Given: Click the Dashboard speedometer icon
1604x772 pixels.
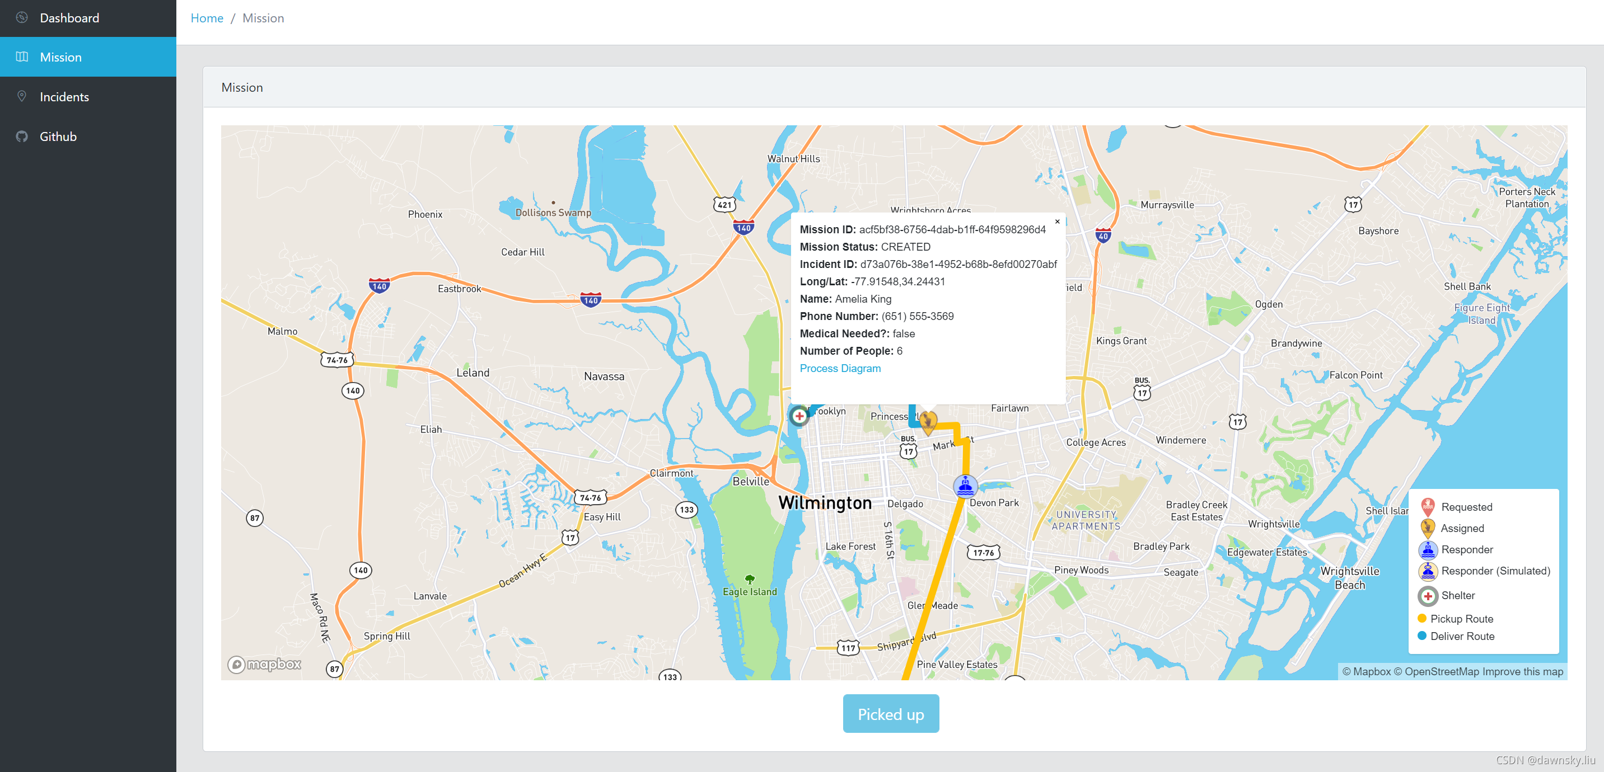Looking at the screenshot, I should pyautogui.click(x=22, y=17).
